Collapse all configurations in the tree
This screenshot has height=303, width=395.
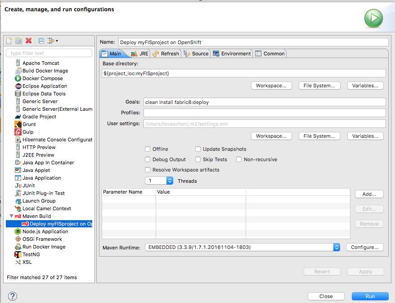pos(41,41)
